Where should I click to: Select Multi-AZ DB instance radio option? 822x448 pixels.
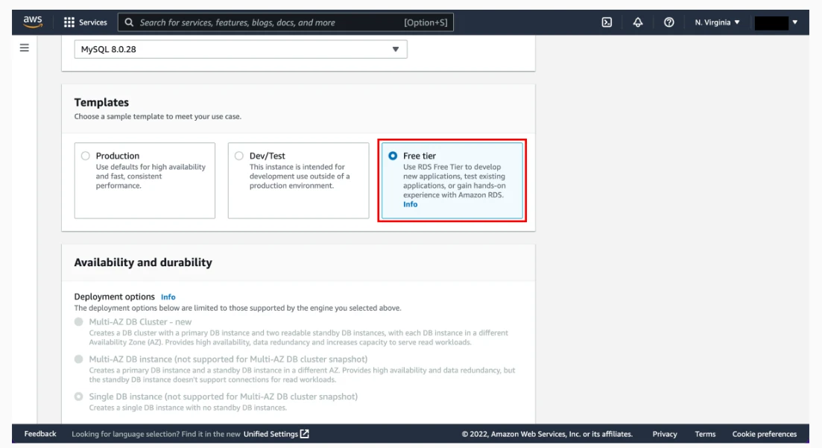[x=79, y=359]
